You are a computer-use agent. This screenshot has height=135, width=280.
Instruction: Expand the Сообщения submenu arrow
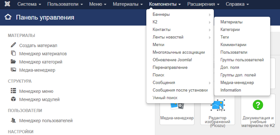210,83
